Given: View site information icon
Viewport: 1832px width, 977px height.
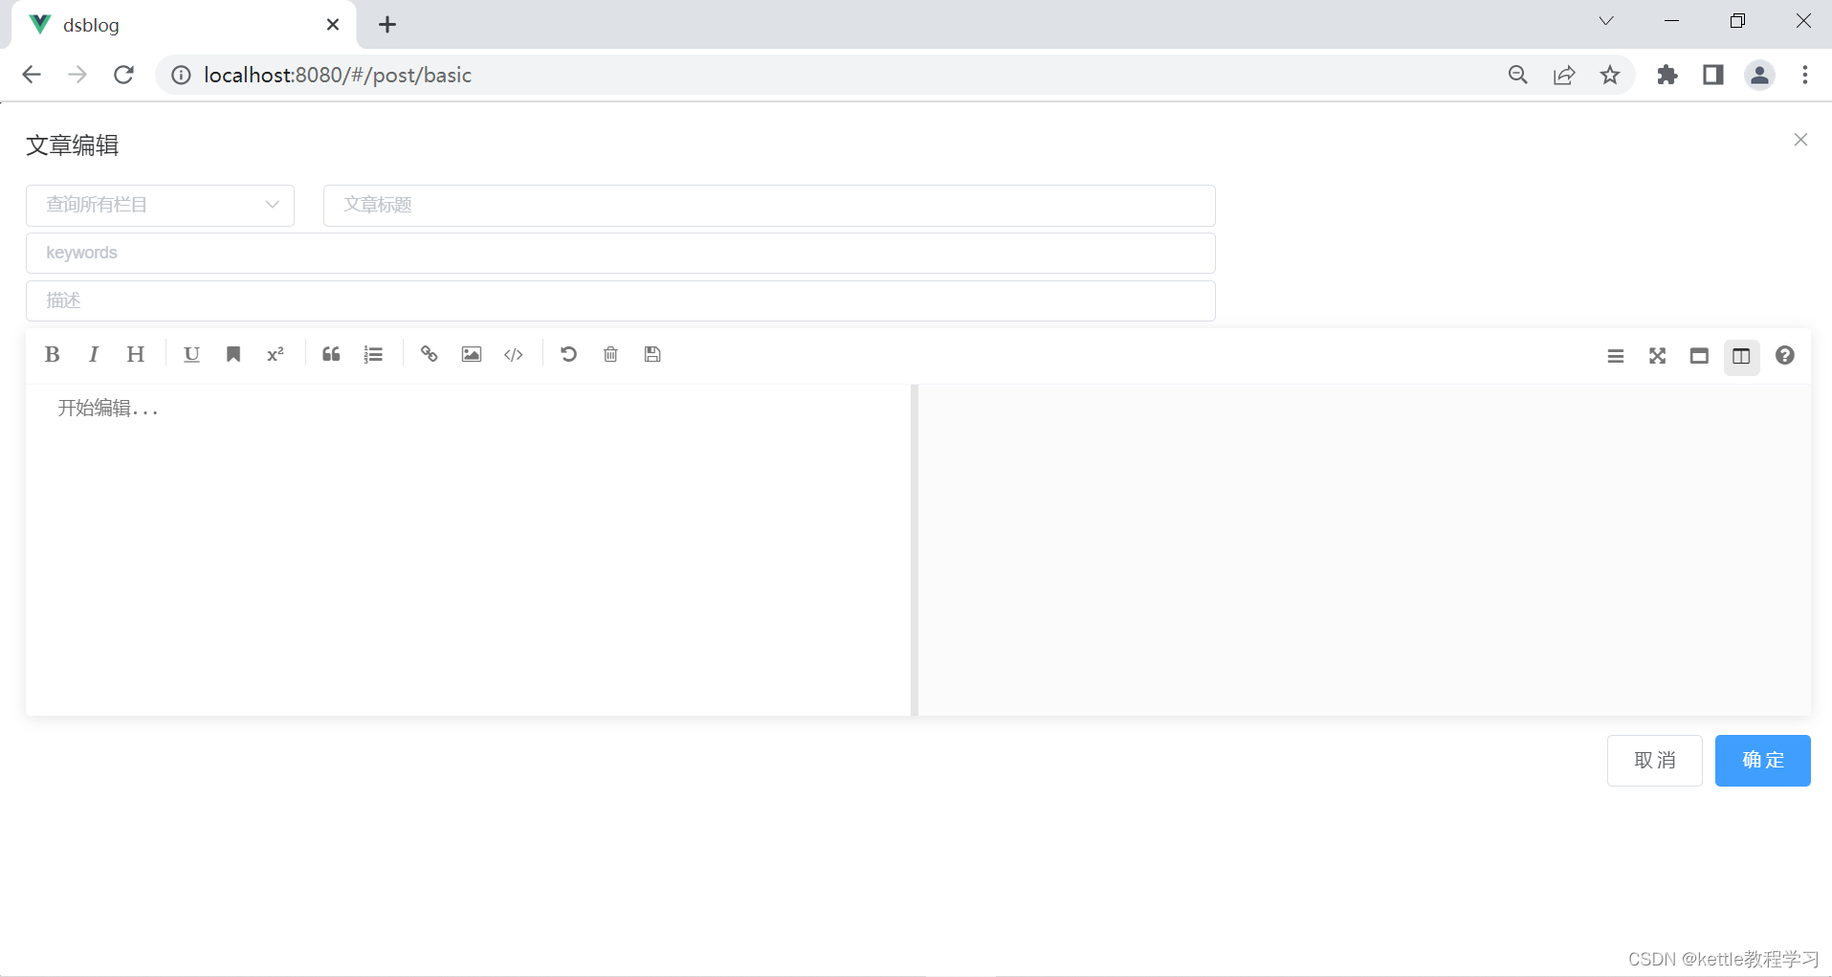Looking at the screenshot, I should pos(181,75).
